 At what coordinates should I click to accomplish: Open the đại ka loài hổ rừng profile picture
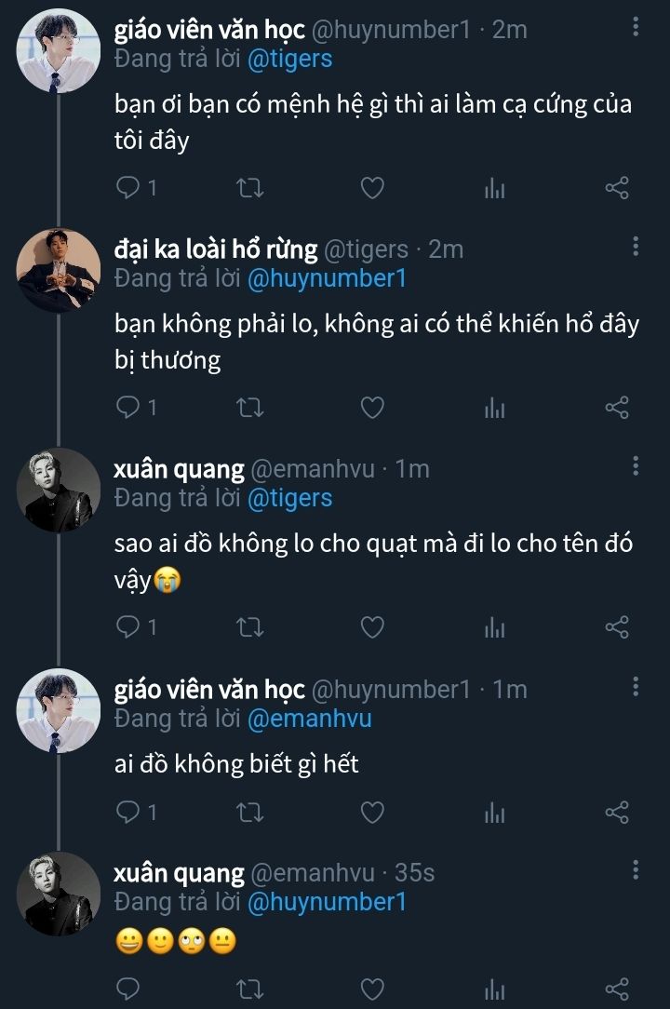59,270
